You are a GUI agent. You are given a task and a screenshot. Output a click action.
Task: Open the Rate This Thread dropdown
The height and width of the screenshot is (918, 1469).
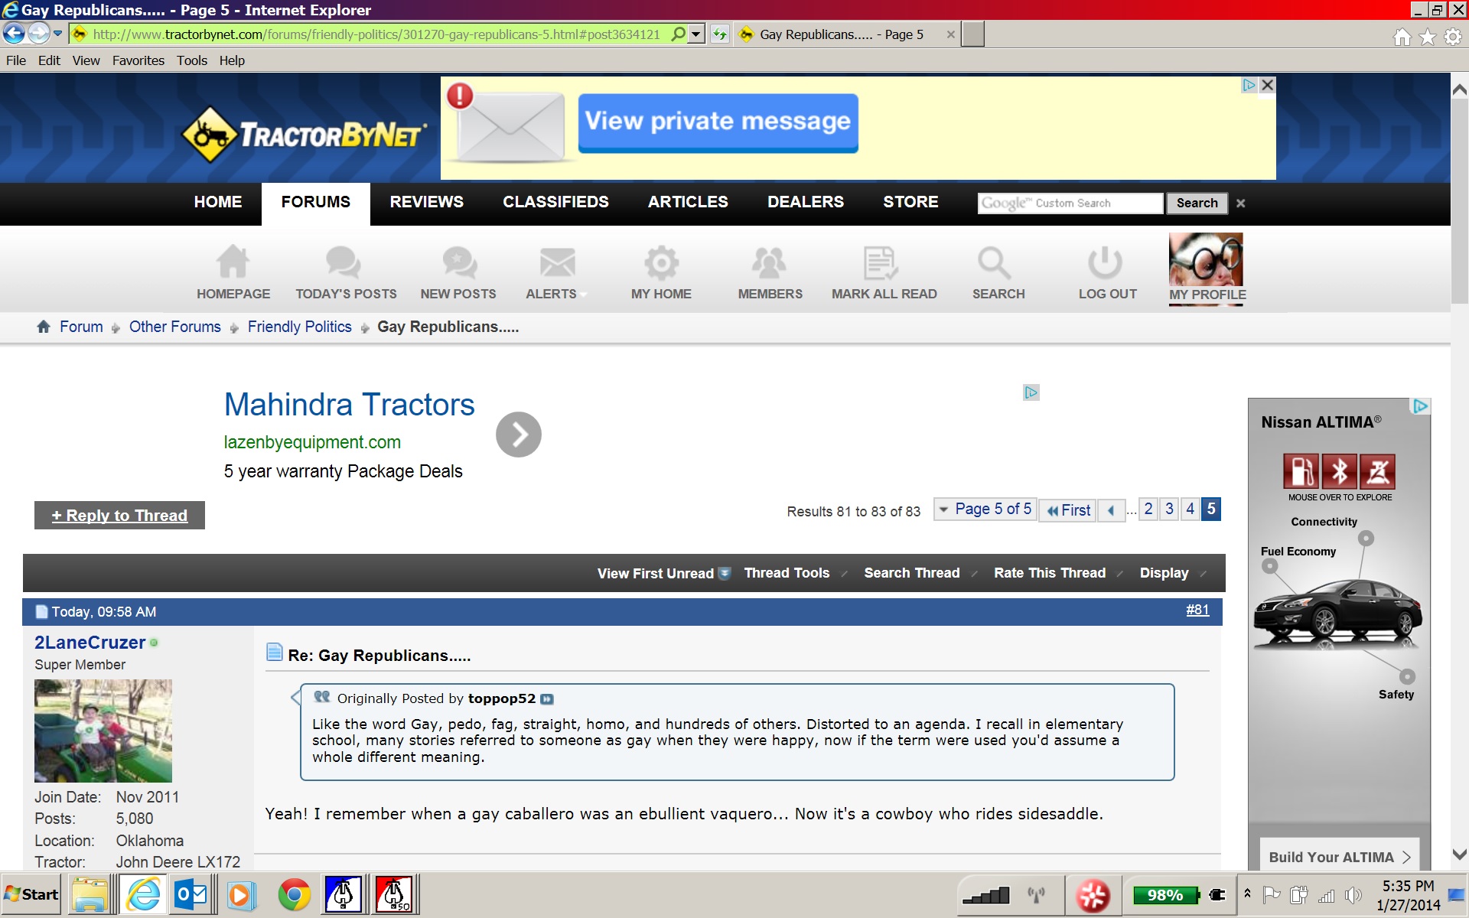[x=1049, y=573]
